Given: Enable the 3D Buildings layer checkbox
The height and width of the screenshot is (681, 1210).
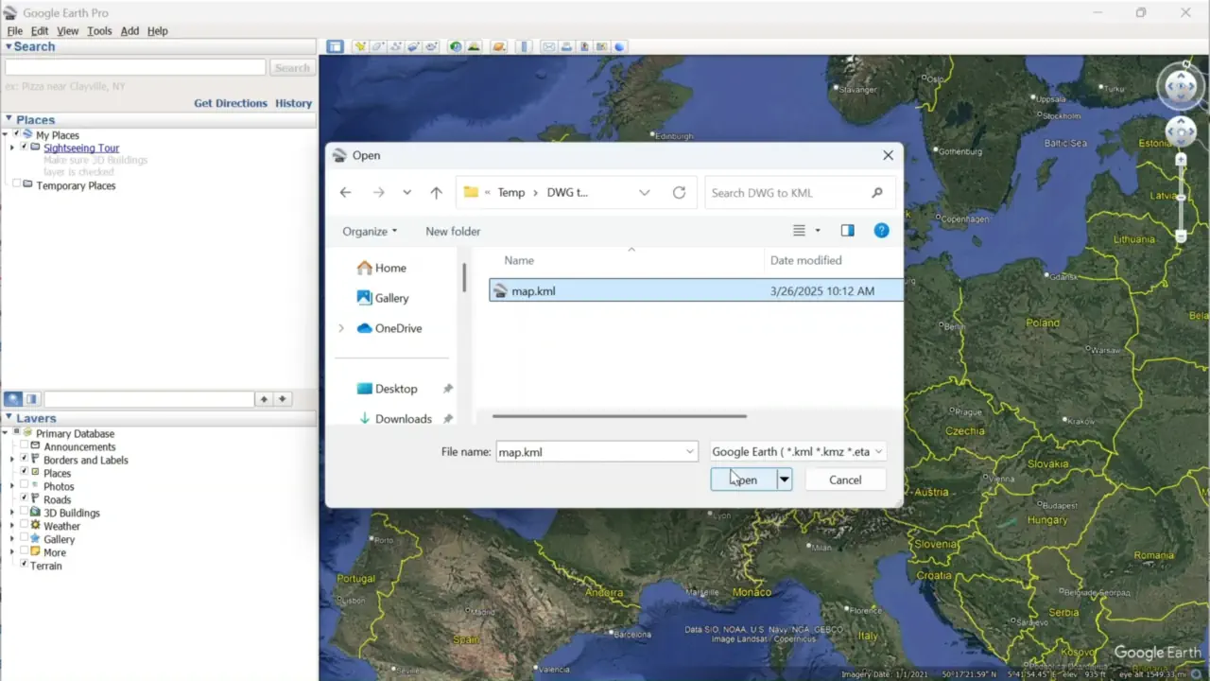Looking at the screenshot, I should tap(24, 513).
